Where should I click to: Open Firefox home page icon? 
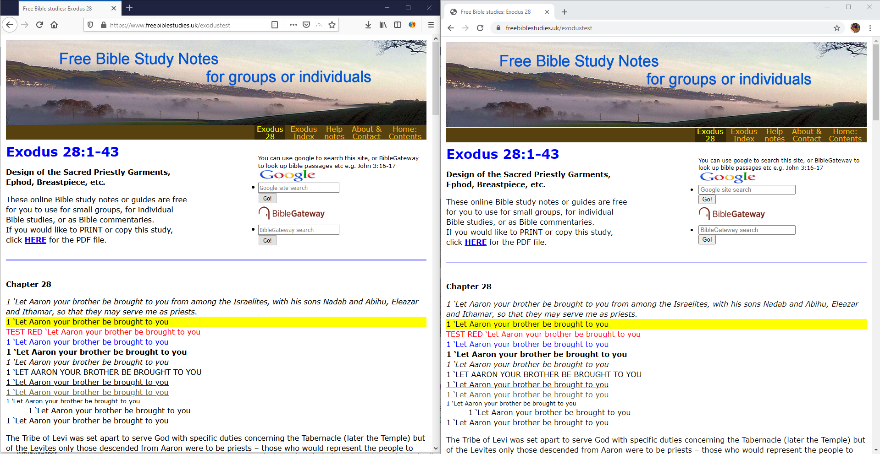54,25
